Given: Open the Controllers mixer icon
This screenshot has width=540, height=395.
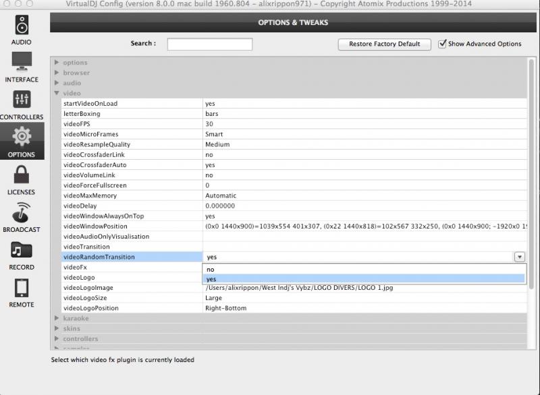Looking at the screenshot, I should point(22,100).
